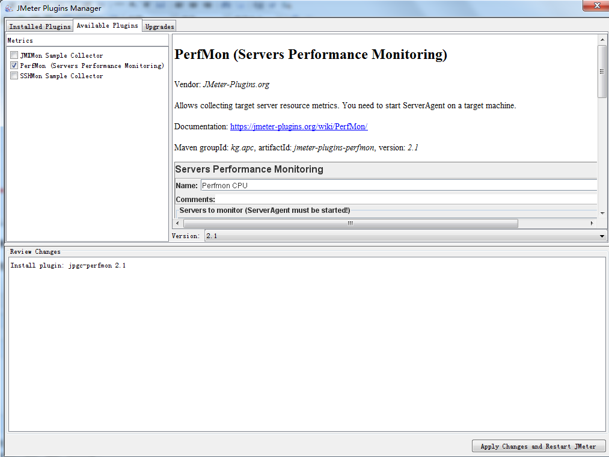Click the Version combo box arrow
The height and width of the screenshot is (457, 609).
pos(602,236)
